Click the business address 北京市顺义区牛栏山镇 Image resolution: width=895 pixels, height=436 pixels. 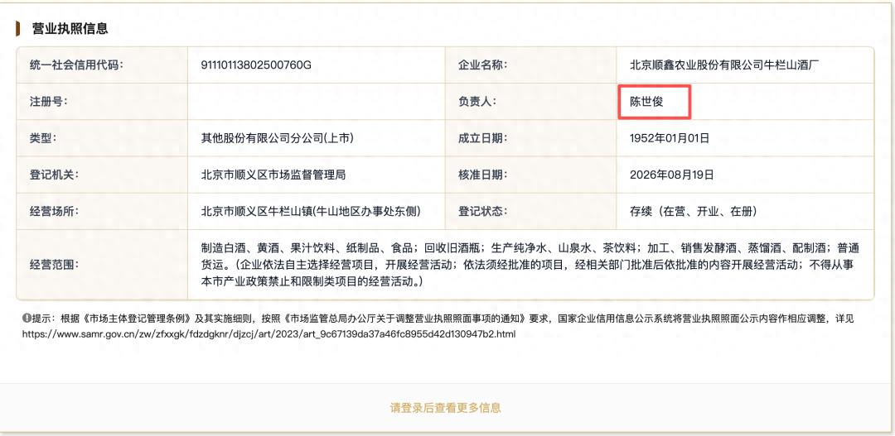point(311,211)
